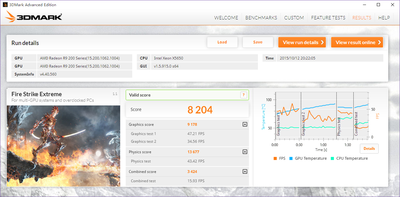Click the Save button

258,42
